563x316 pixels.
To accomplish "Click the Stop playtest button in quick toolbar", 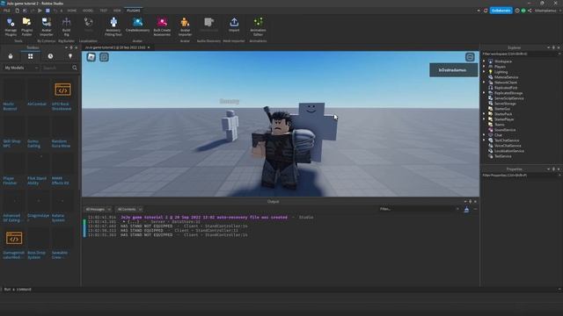I will tap(48, 11).
